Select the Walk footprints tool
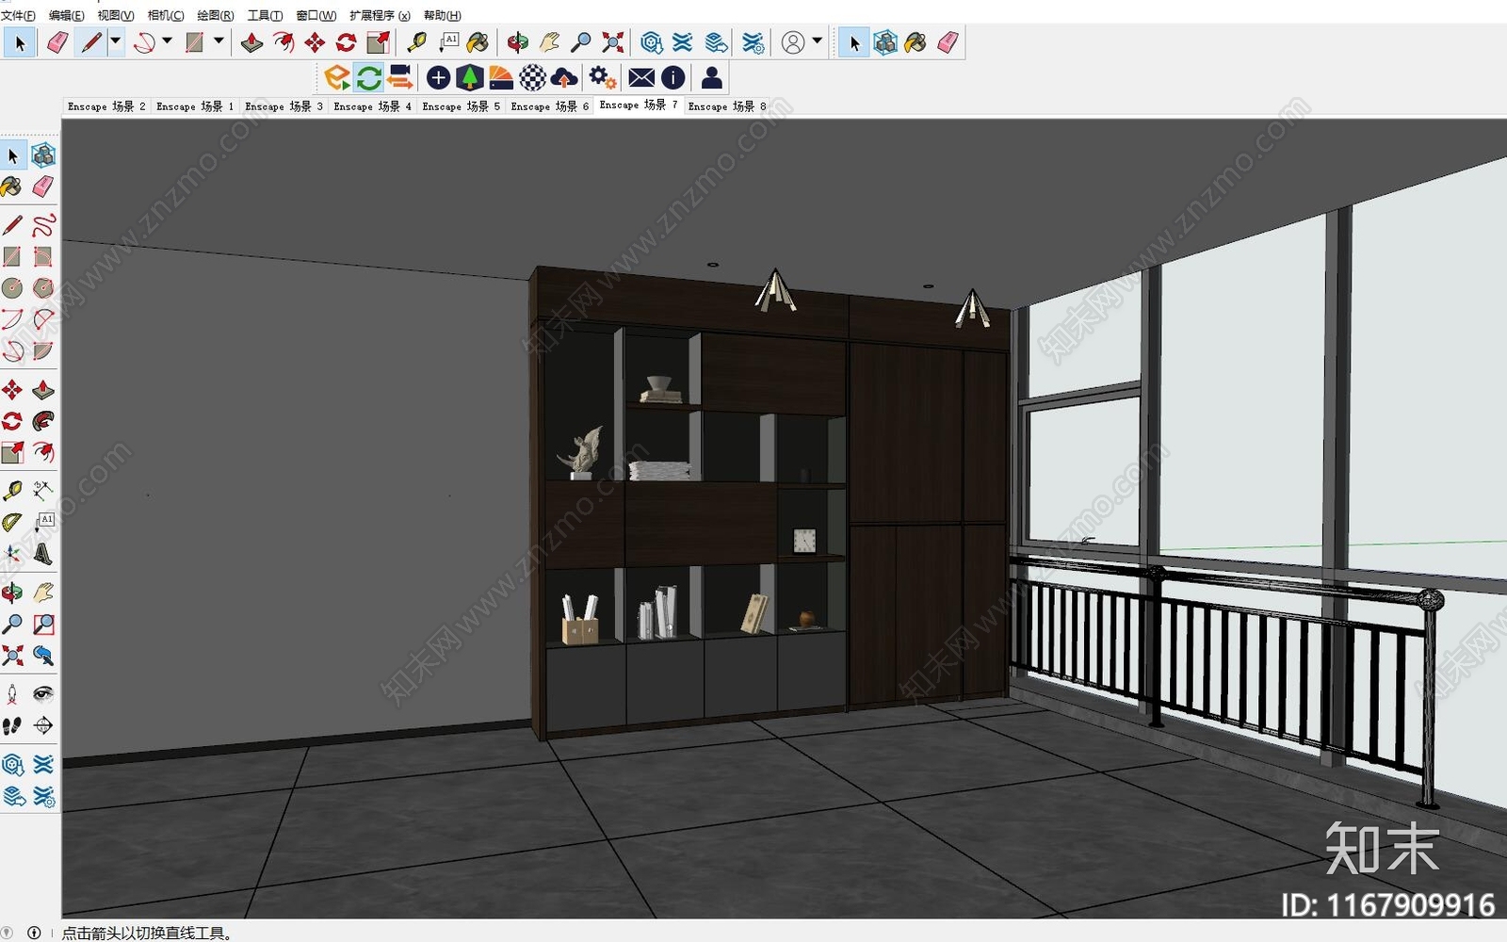Image resolution: width=1507 pixels, height=942 pixels. (12, 725)
